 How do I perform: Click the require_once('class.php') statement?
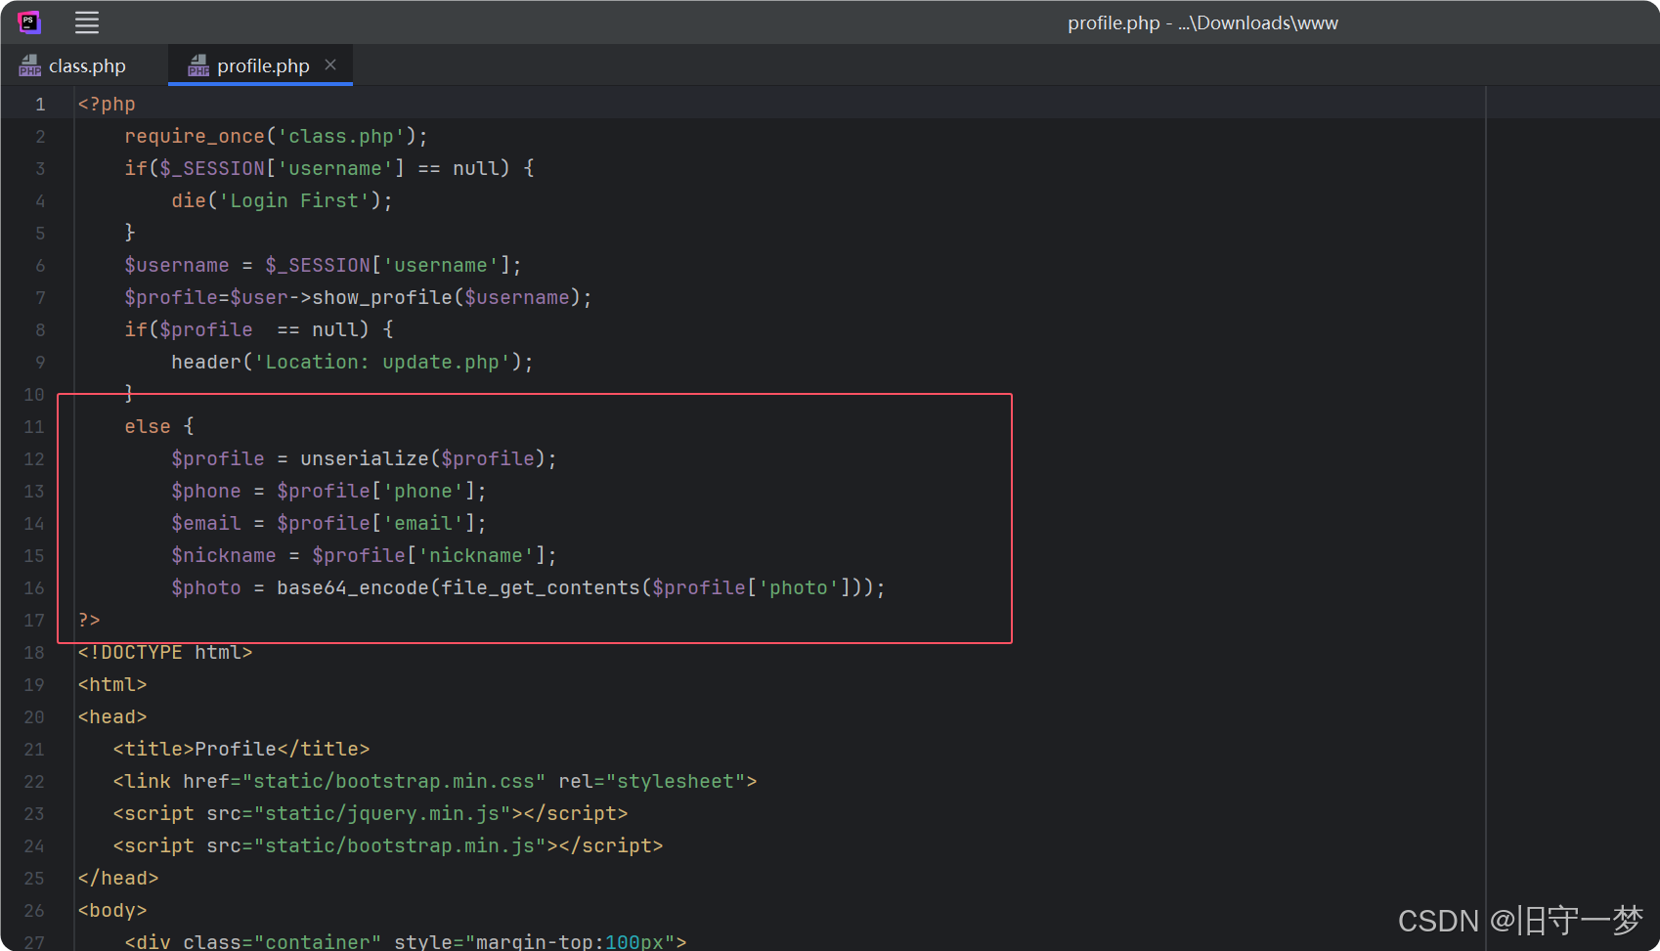pos(276,137)
